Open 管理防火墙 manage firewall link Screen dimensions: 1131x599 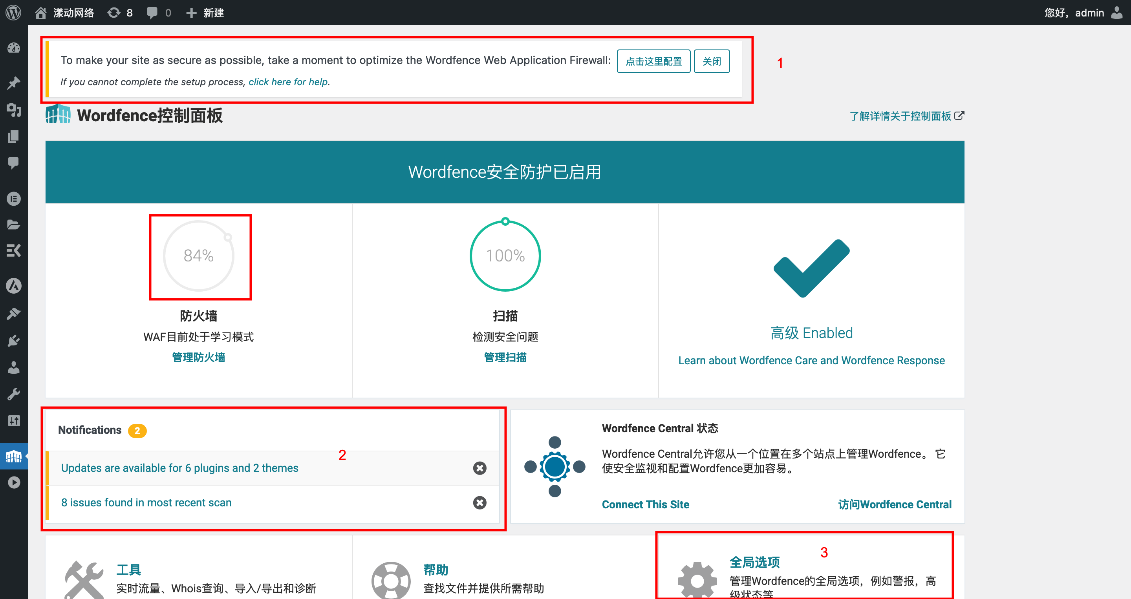(x=198, y=357)
